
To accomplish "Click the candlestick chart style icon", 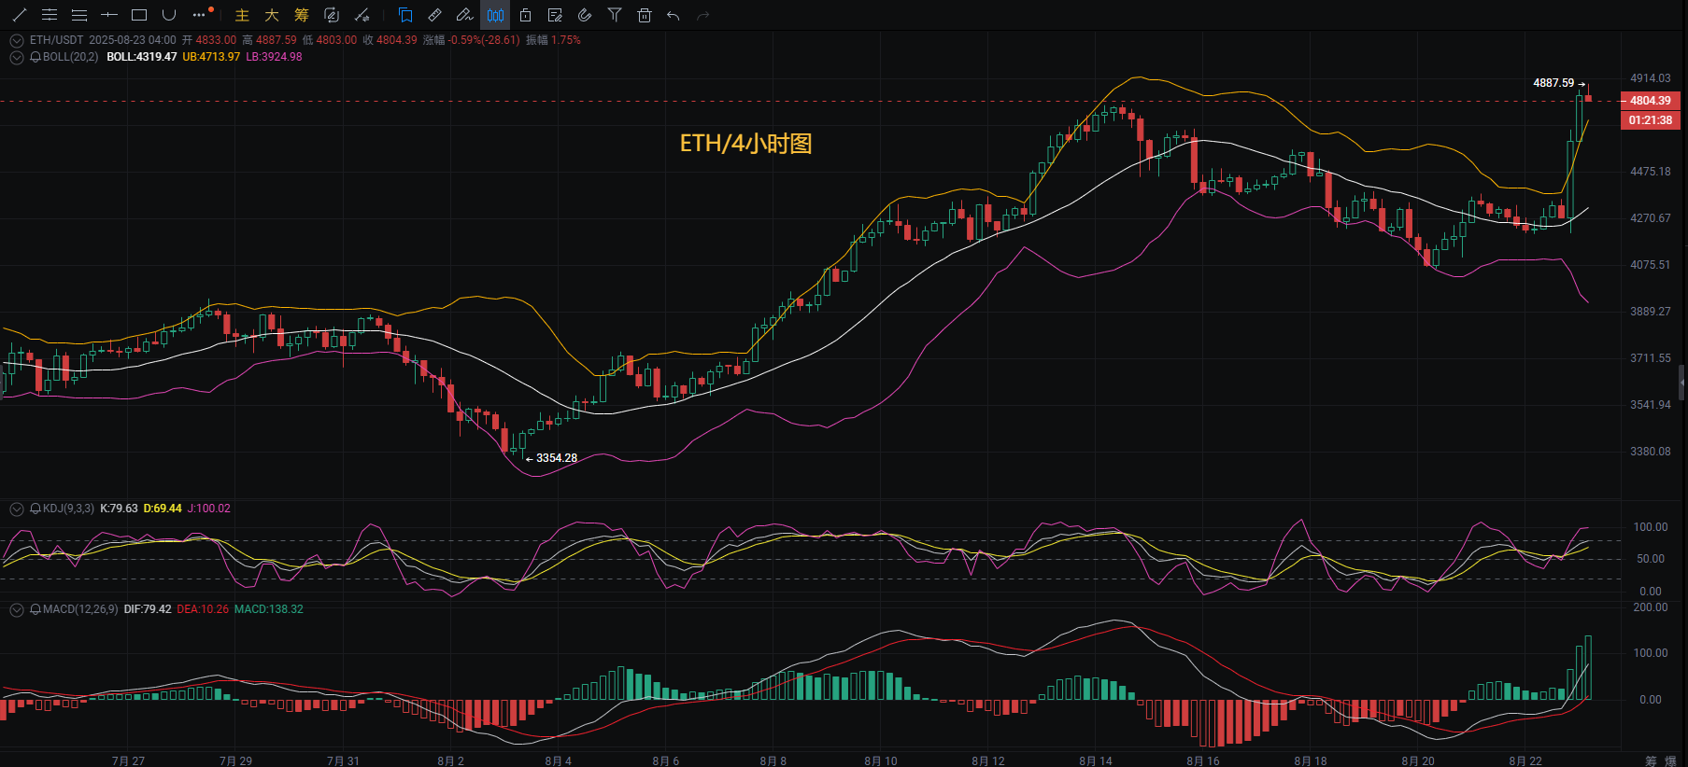I will [495, 15].
